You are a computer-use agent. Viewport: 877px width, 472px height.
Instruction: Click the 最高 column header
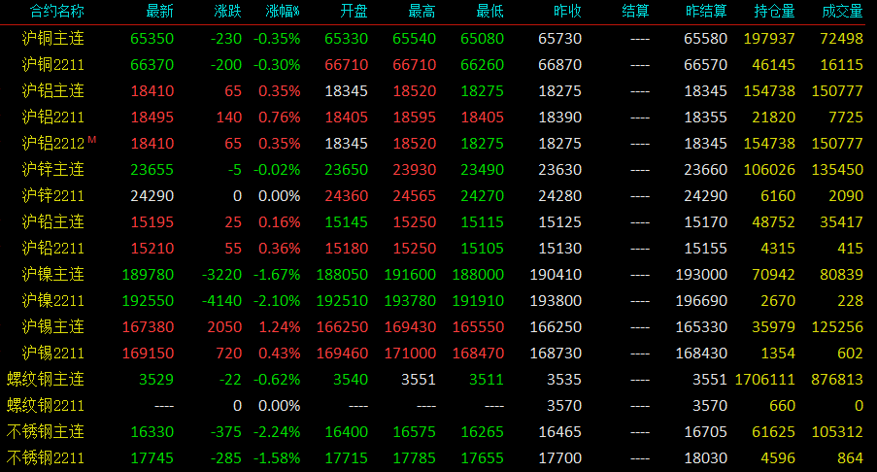422,12
